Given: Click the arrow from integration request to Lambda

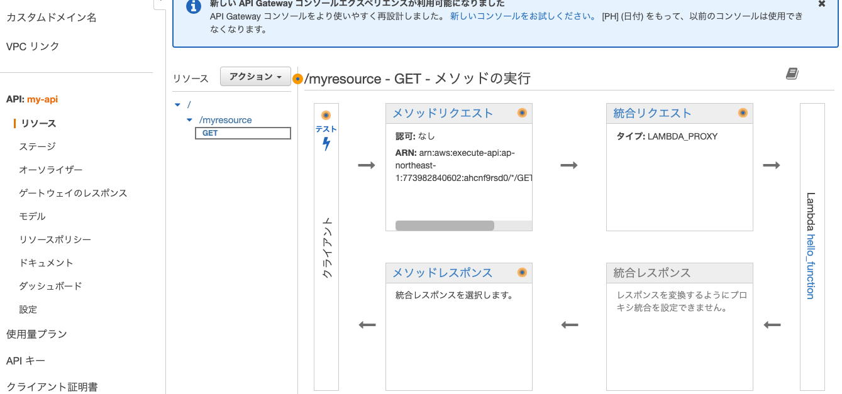Looking at the screenshot, I should 772,165.
